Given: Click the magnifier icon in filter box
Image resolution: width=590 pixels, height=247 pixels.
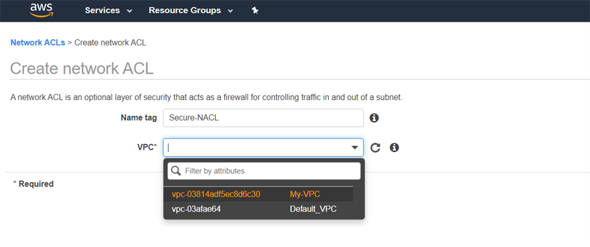Looking at the screenshot, I should click(176, 171).
